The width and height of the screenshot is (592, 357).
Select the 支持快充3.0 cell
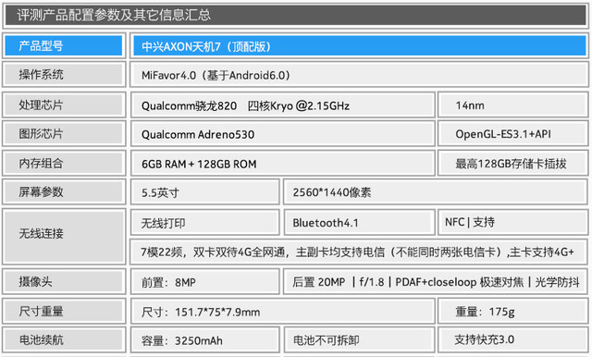[512, 340]
